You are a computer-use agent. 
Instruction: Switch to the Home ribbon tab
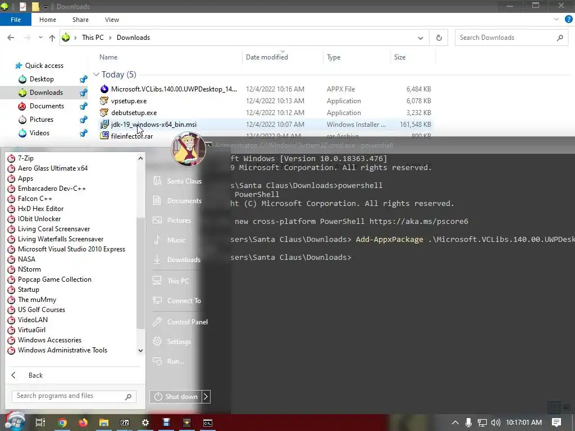click(x=48, y=20)
